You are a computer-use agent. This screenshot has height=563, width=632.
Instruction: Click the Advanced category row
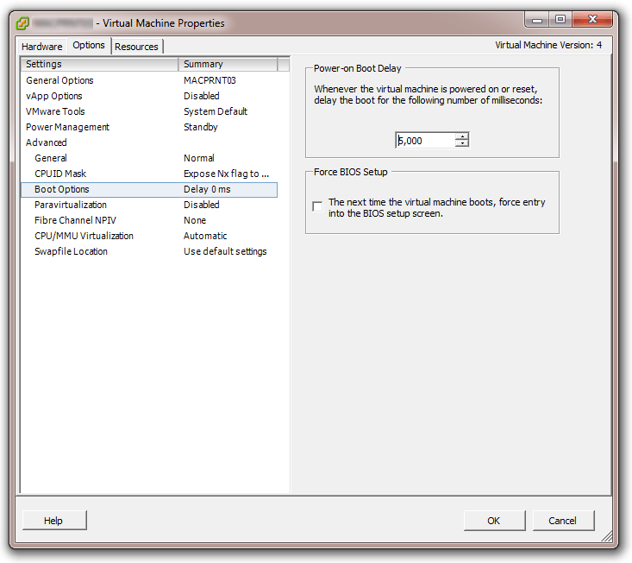click(x=148, y=142)
